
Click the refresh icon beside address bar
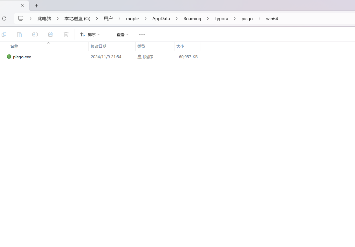click(4, 19)
